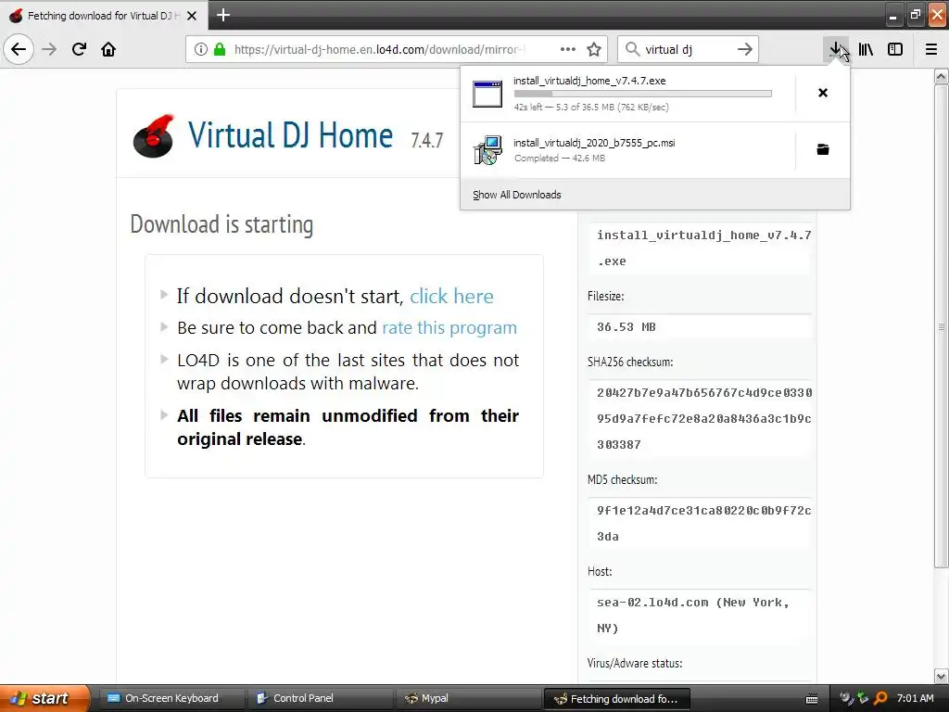
Task: Open the browser hamburger menu
Action: (x=931, y=49)
